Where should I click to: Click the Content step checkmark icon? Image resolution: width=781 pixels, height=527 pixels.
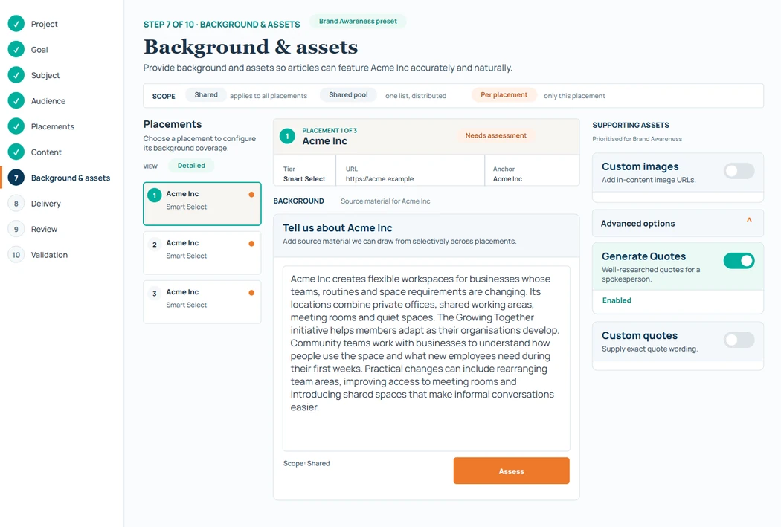click(x=16, y=152)
